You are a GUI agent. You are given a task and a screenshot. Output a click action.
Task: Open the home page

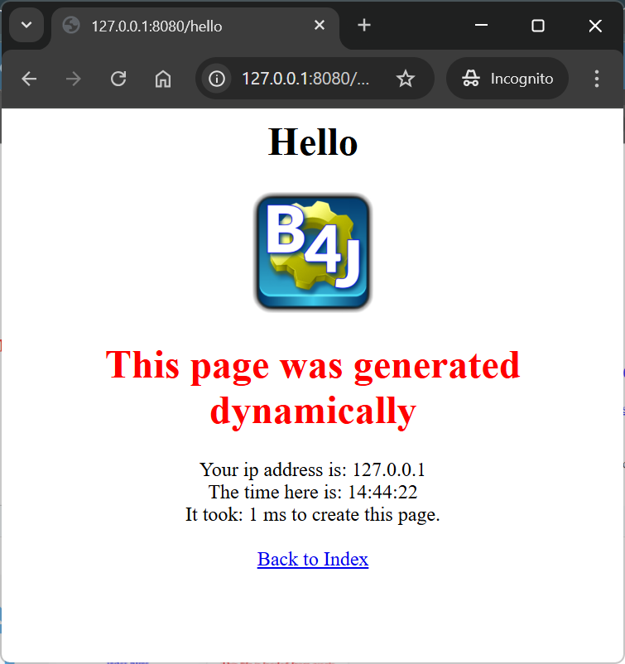(x=163, y=79)
